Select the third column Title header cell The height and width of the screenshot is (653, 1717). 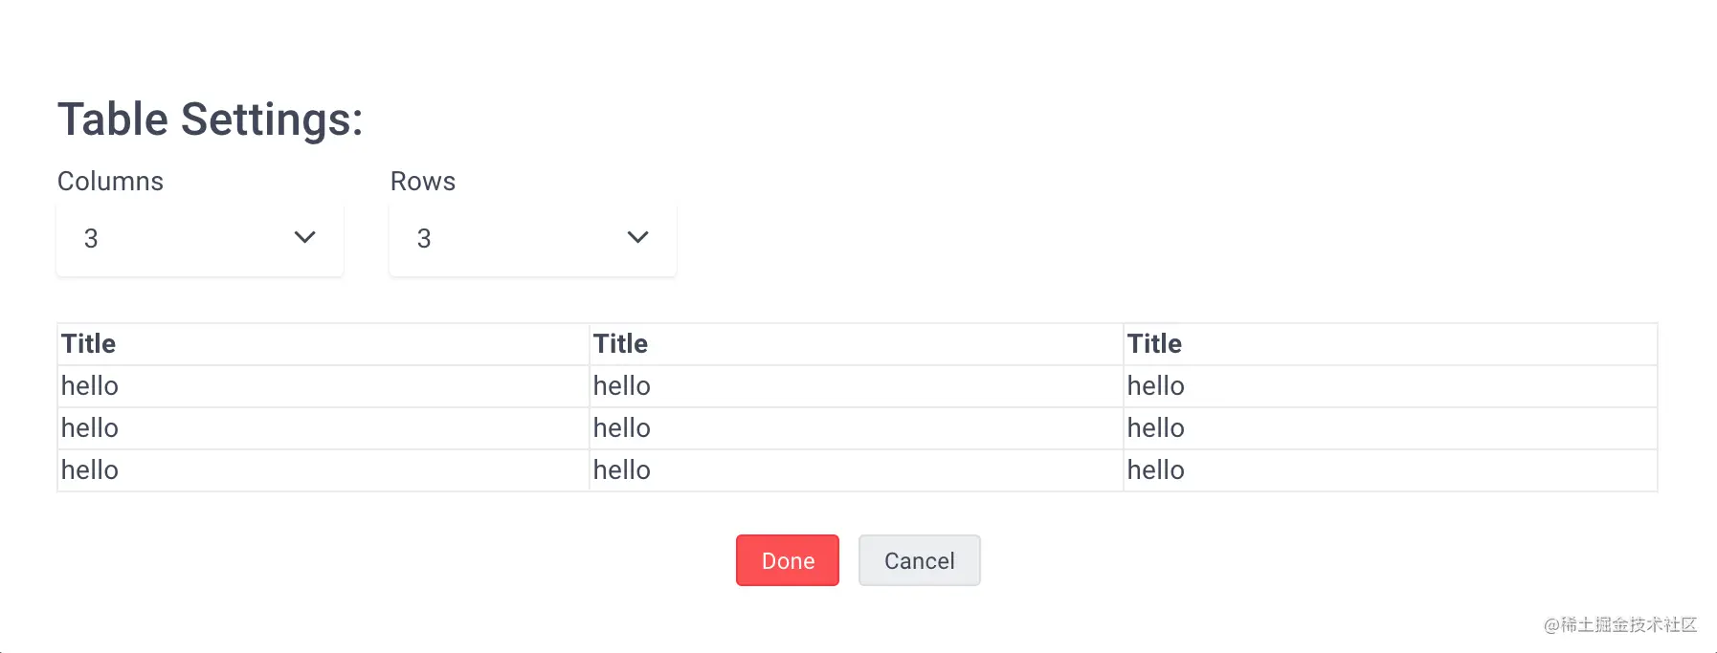coord(1154,344)
